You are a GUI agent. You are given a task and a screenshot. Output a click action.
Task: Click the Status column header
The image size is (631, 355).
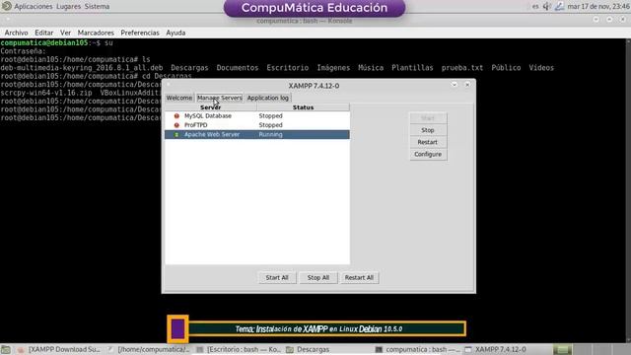303,107
